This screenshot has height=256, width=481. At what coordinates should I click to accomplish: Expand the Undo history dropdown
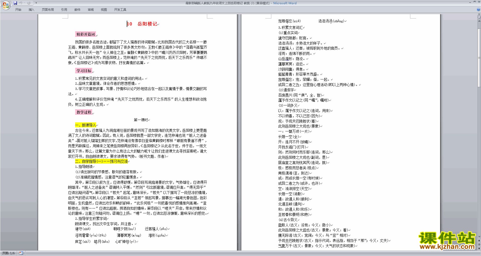coord(24,3)
